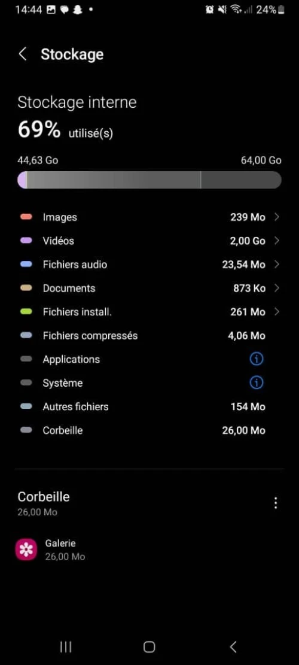This screenshot has width=299, height=665.
Task: Open Galerie 26,00 Mo trash item
Action: tap(149, 549)
